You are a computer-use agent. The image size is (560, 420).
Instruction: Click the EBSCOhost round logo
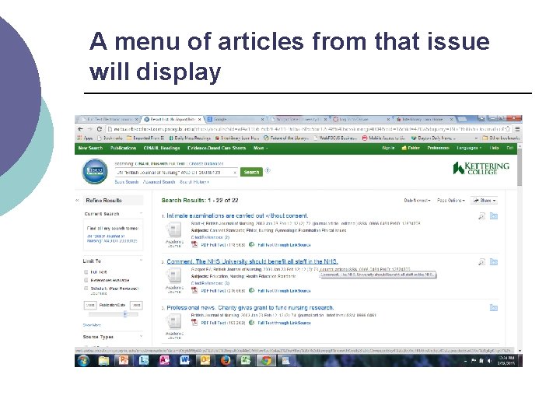click(95, 171)
